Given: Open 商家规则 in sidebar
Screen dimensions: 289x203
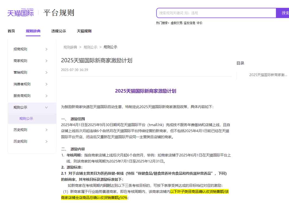Looking at the screenshot, I should coord(20,61).
